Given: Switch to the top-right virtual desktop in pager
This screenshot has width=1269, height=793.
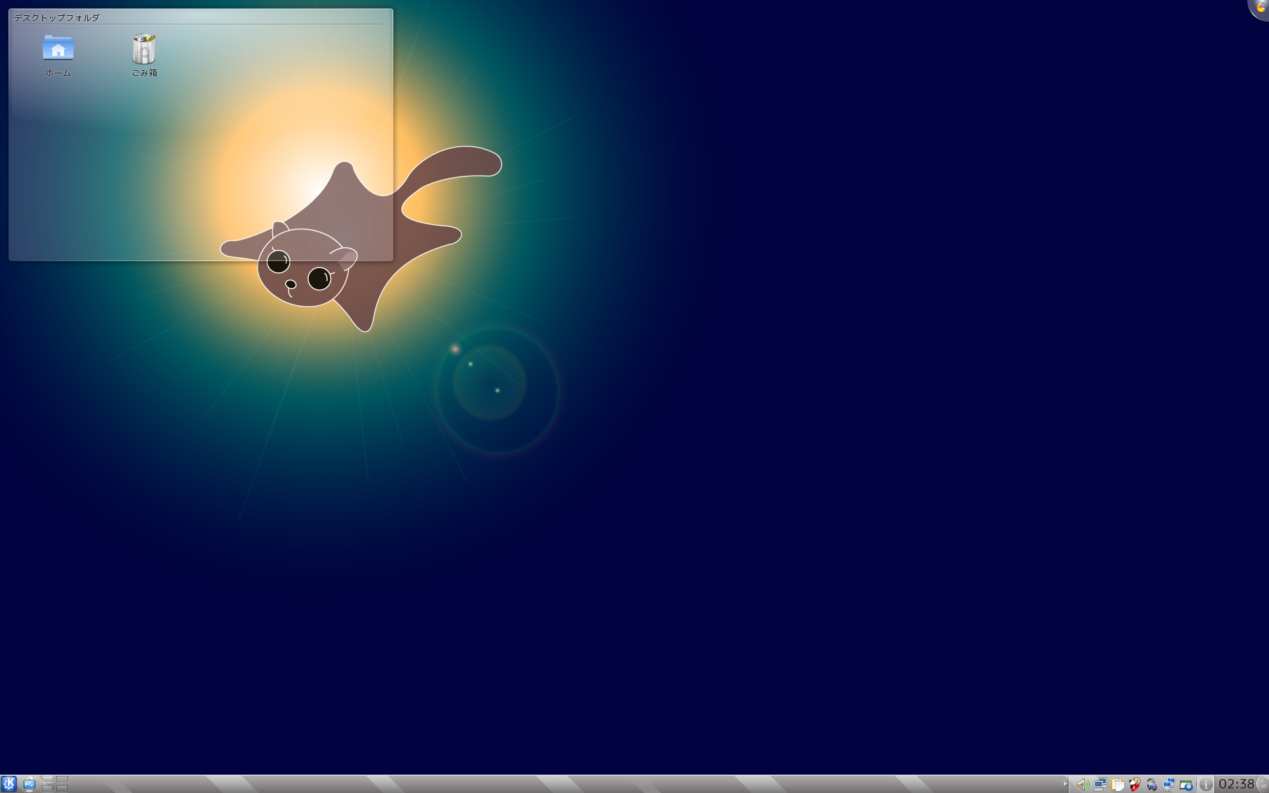Looking at the screenshot, I should pyautogui.click(x=62, y=780).
